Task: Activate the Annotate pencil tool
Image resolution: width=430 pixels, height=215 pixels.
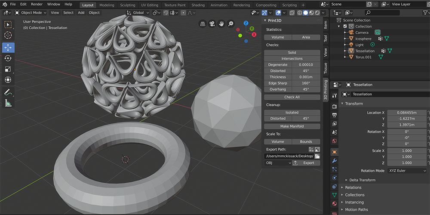Action: pos(8,92)
